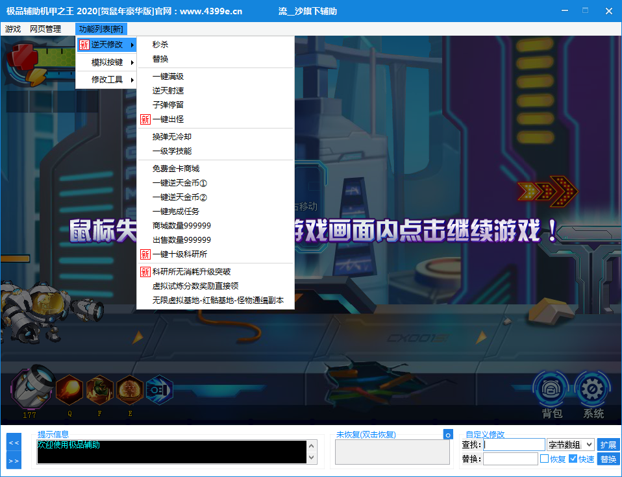Click the 提示信息 console down arrow
Screen dimensions: 622x477
point(312,458)
